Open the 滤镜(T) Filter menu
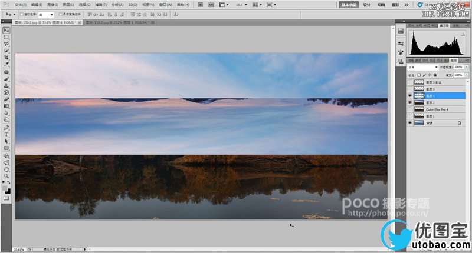Screen dimensions: 472x253 pos(101,5)
